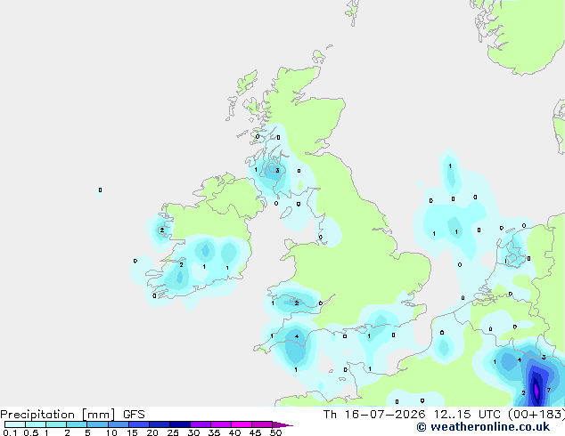
Task: Select the 0.5–1 mm legend color swatch
Action: coord(36,424)
